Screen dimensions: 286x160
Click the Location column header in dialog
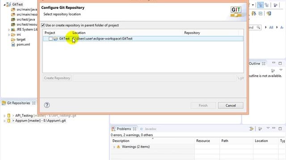click(x=79, y=33)
